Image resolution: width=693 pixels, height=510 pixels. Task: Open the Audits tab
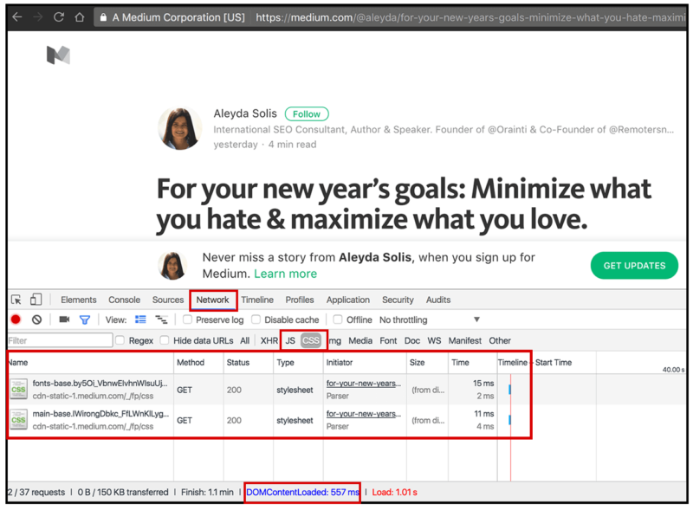click(438, 300)
